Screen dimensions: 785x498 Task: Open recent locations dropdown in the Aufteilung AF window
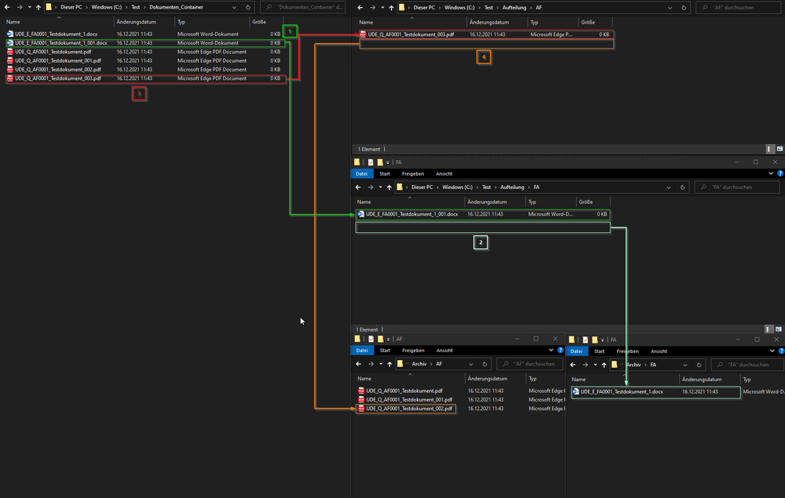(383, 7)
